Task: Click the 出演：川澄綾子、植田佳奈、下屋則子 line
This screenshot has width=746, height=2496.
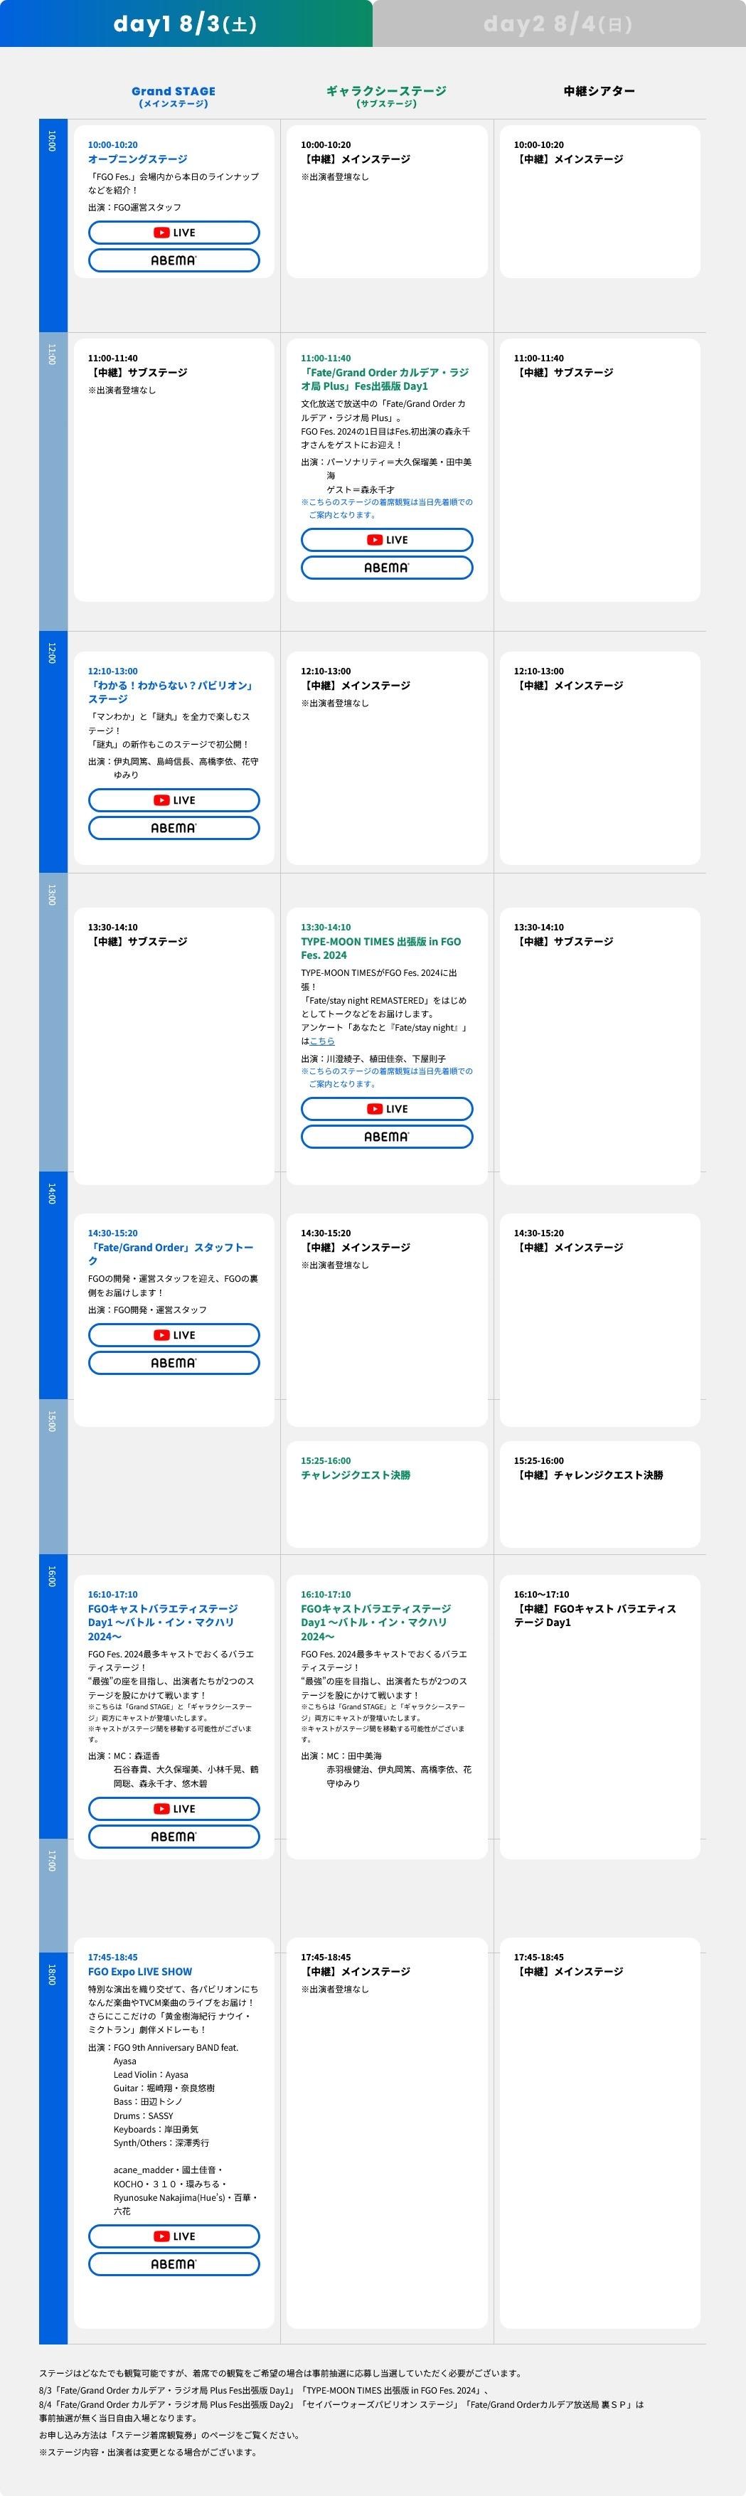Action: 373,1059
